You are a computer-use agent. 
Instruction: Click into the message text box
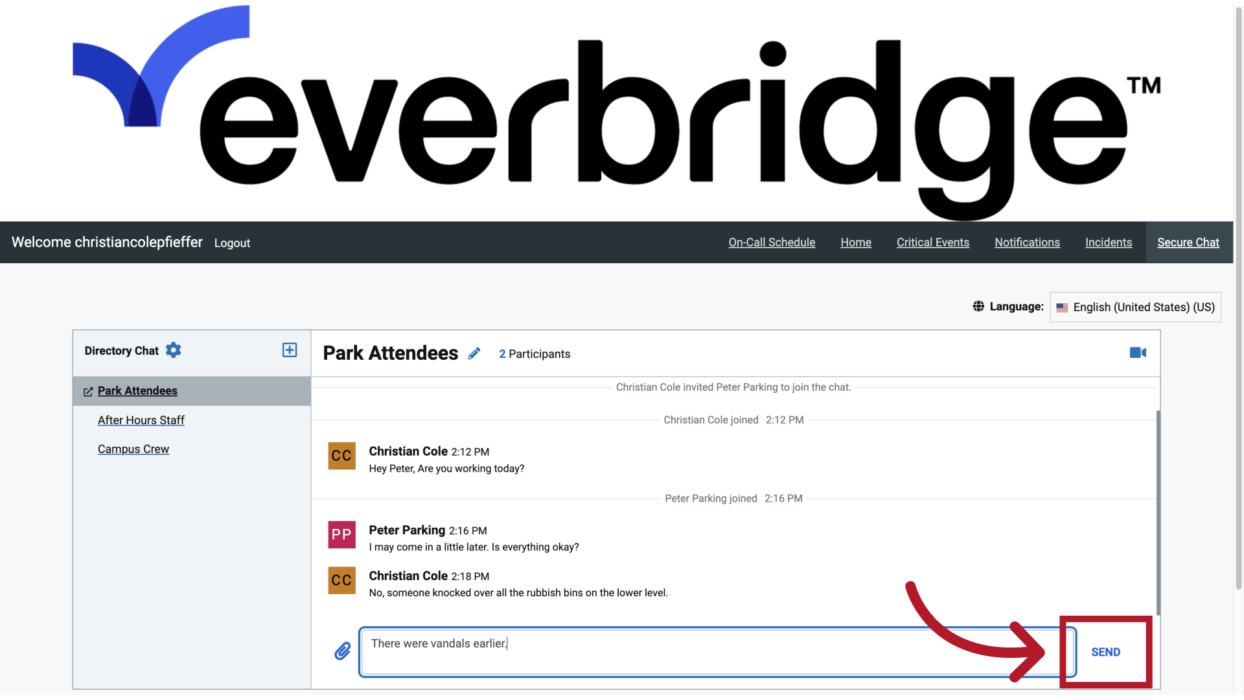click(717, 652)
